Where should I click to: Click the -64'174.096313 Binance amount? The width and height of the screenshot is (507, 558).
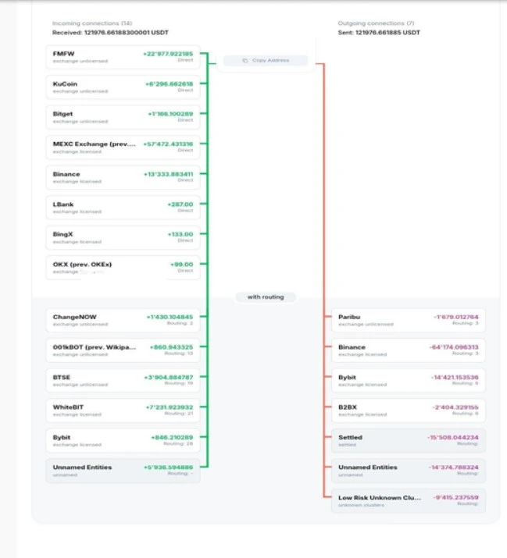[x=454, y=347]
